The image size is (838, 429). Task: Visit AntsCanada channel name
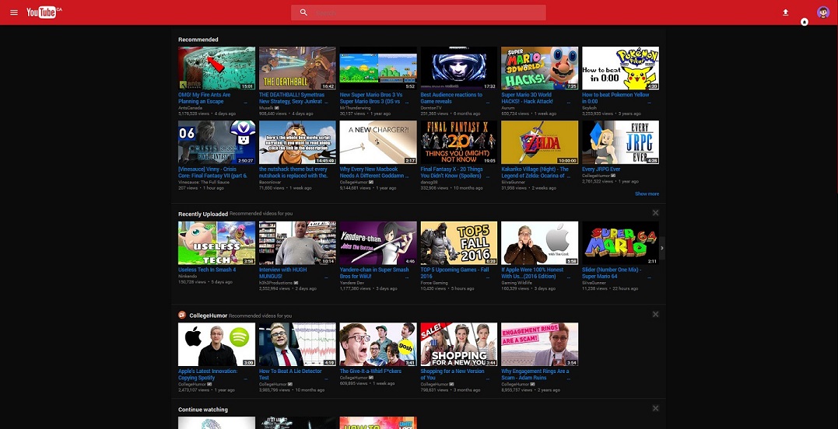pos(191,108)
